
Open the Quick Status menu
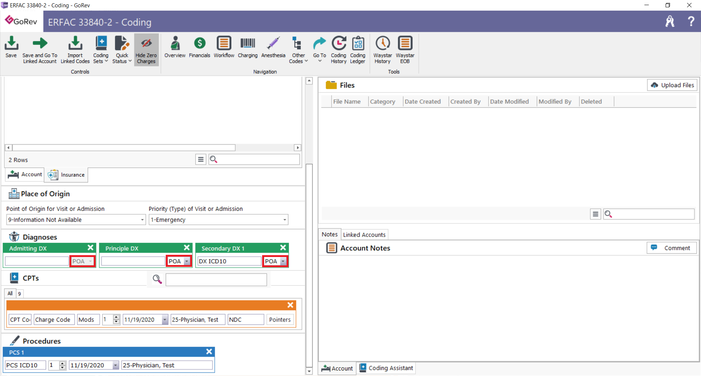point(122,50)
